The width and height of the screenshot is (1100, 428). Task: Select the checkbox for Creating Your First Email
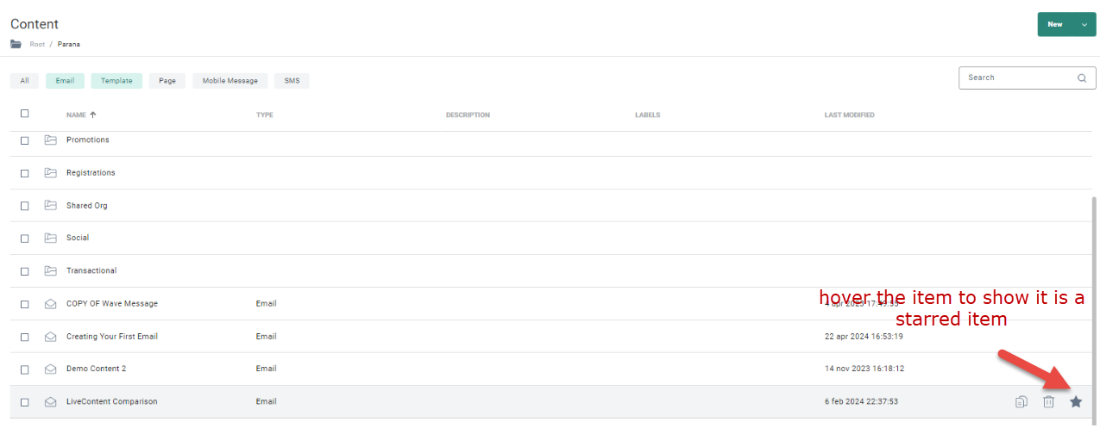pyautogui.click(x=25, y=337)
